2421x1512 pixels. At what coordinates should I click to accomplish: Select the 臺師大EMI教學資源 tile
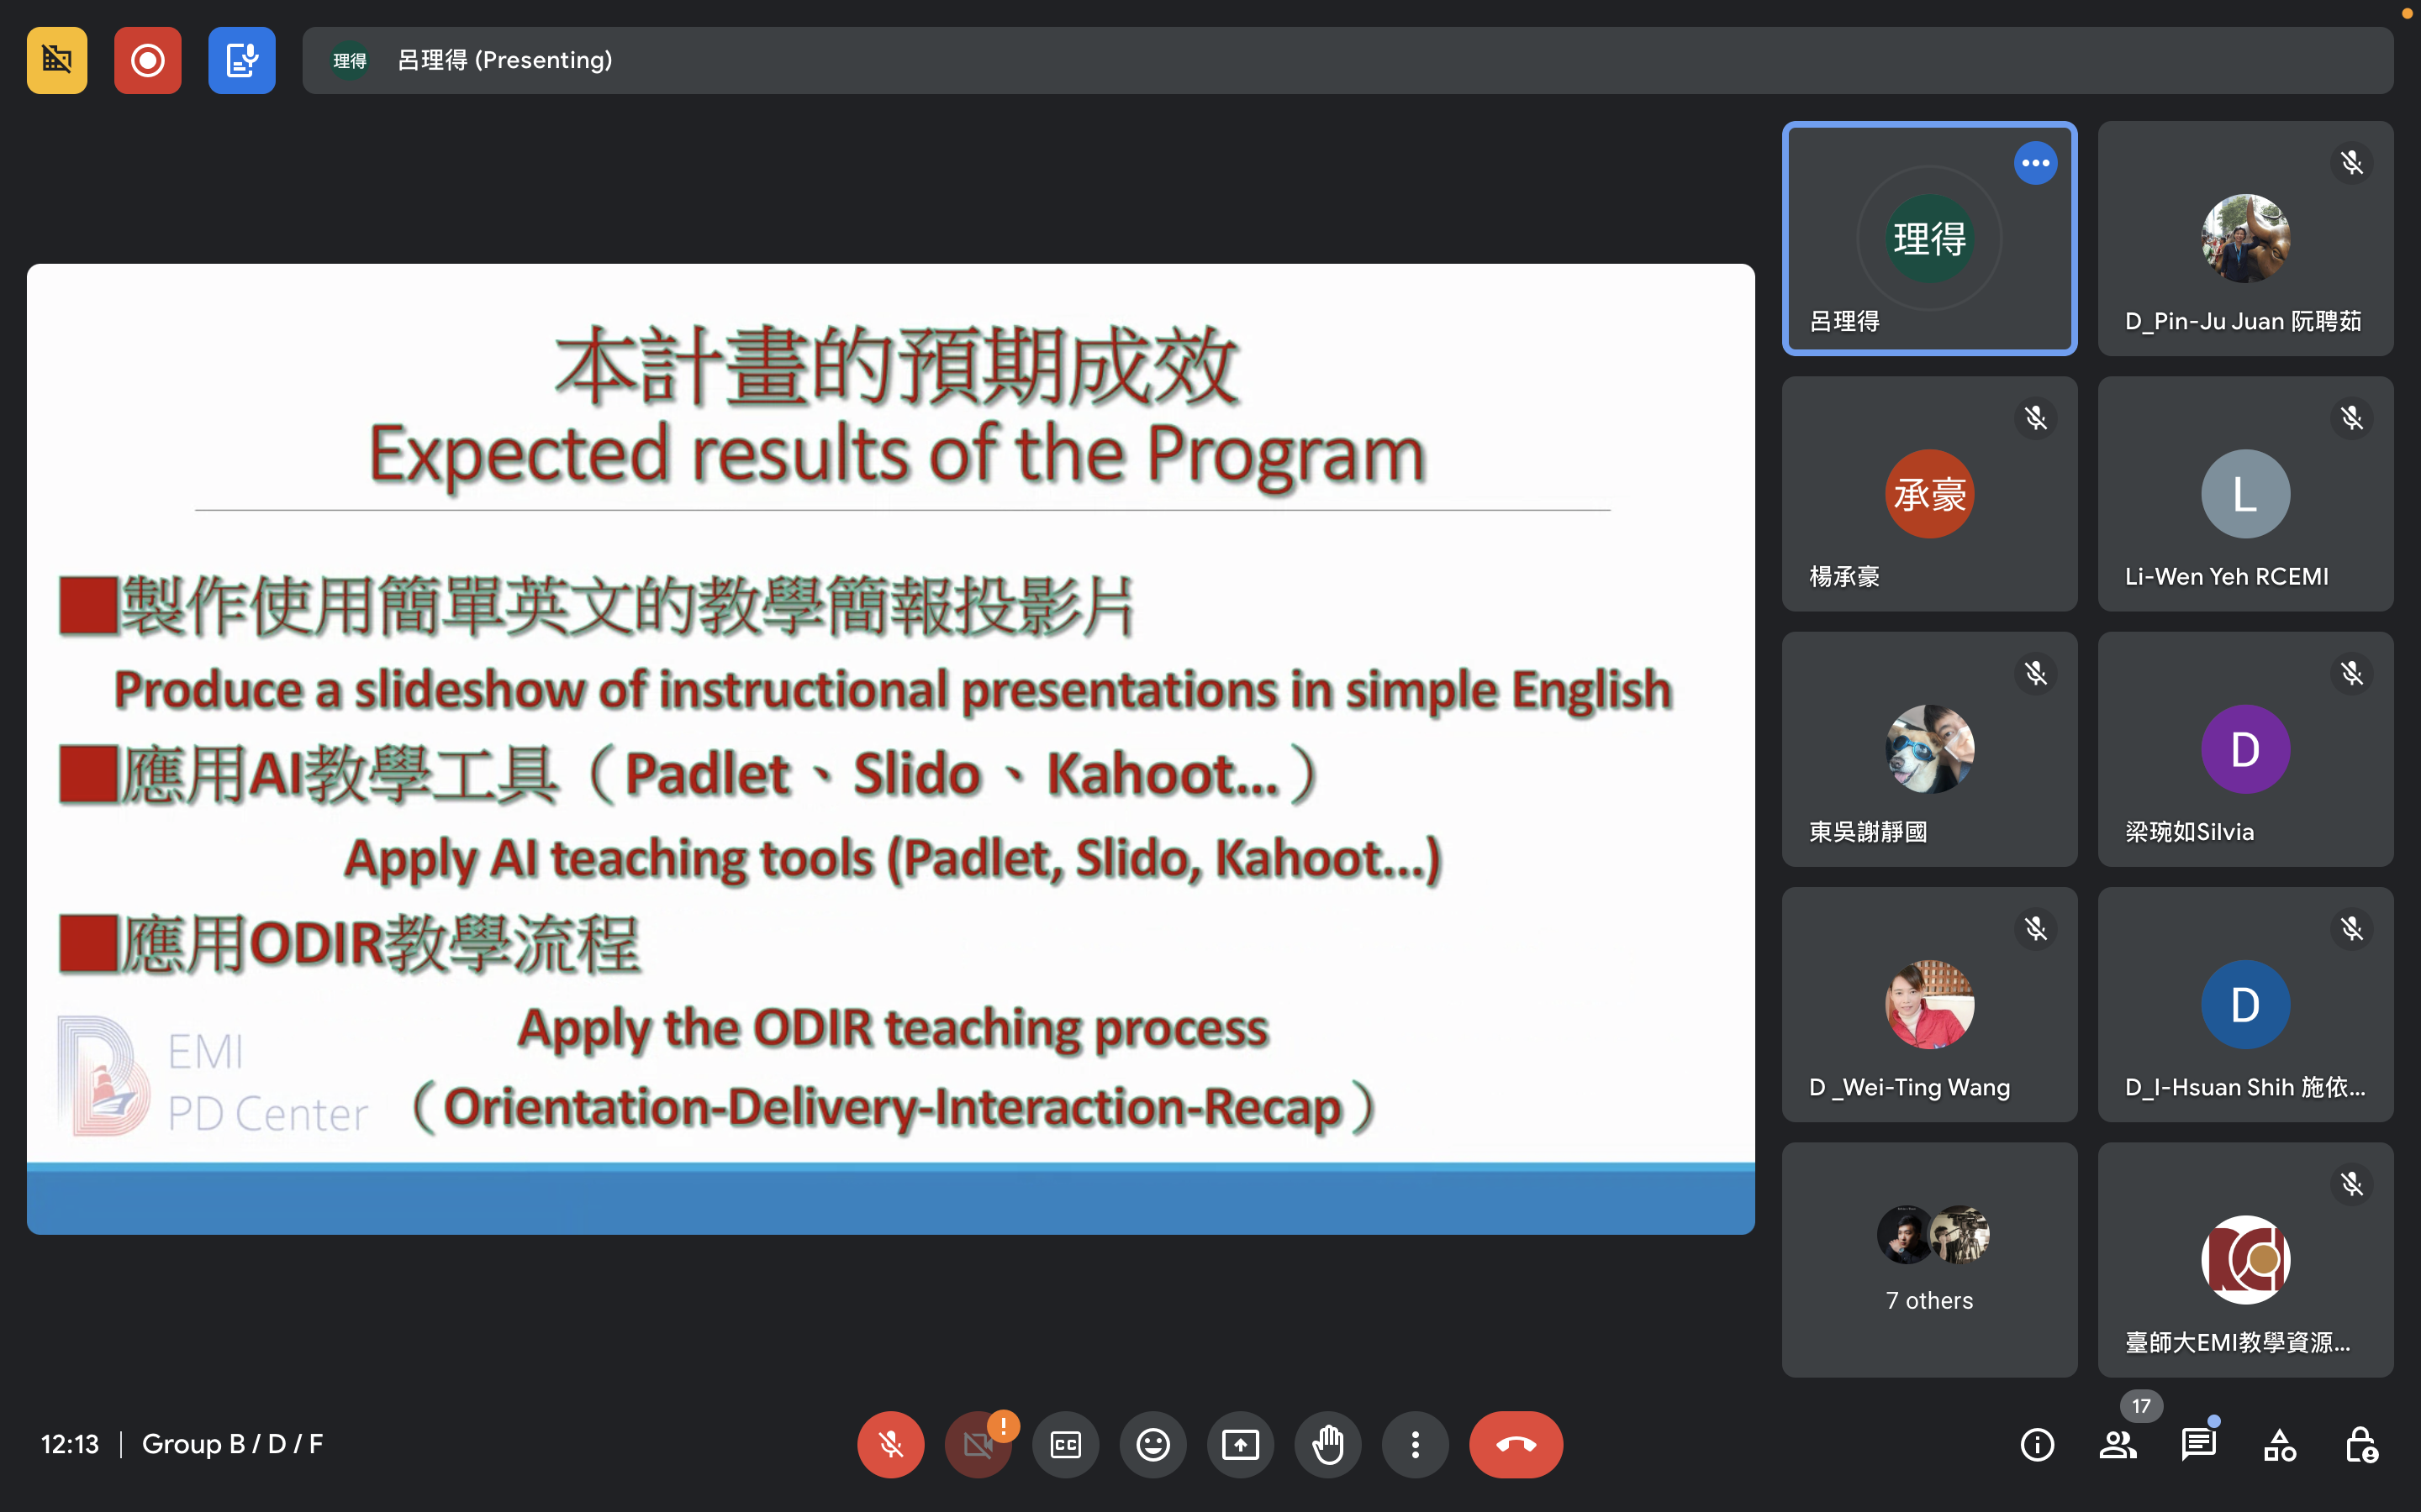tap(2245, 1260)
